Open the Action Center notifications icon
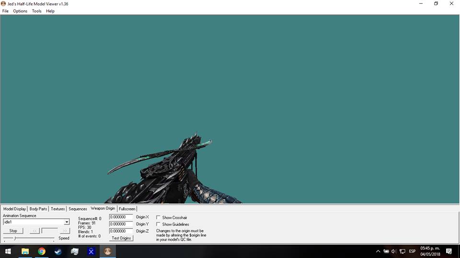 449,251
